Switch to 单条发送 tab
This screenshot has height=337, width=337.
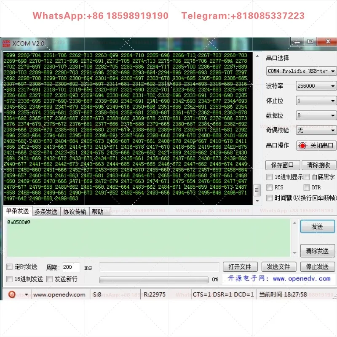(17, 211)
